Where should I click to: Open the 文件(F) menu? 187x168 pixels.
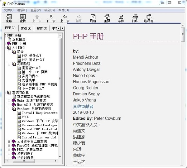click(8, 10)
